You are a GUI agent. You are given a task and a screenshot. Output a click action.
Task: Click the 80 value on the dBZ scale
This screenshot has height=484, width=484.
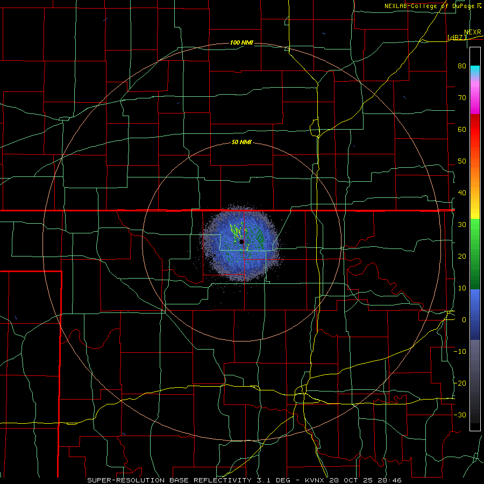462,66
